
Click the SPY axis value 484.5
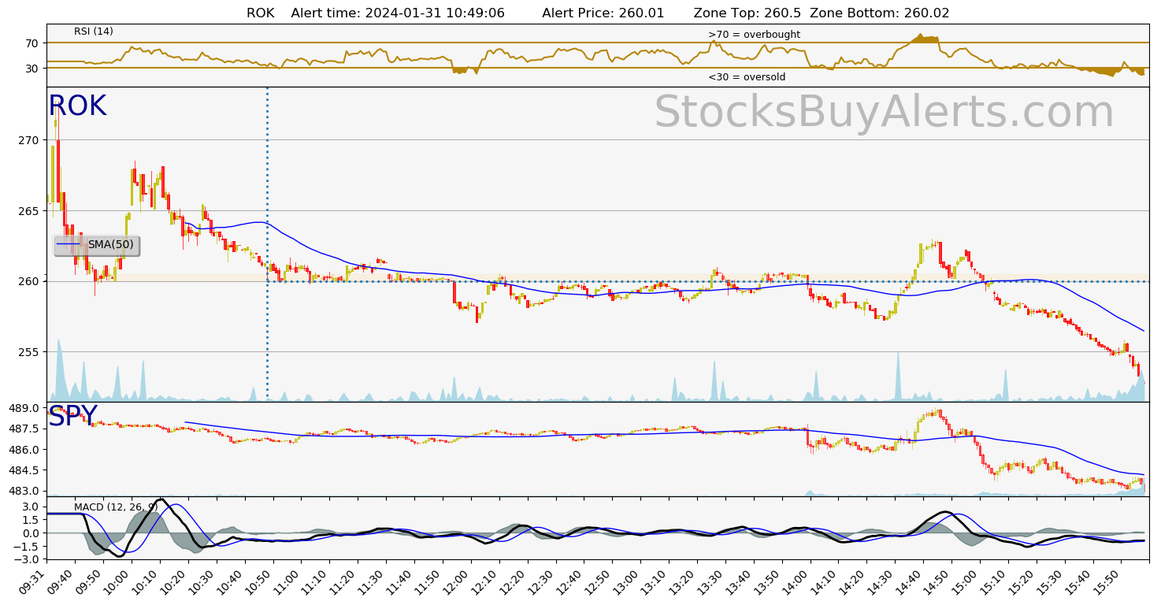(x=24, y=470)
